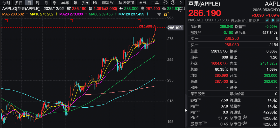The image size is (280, 128).
Task: Click the MA60 259.456 indicator label
Action: 101,14
